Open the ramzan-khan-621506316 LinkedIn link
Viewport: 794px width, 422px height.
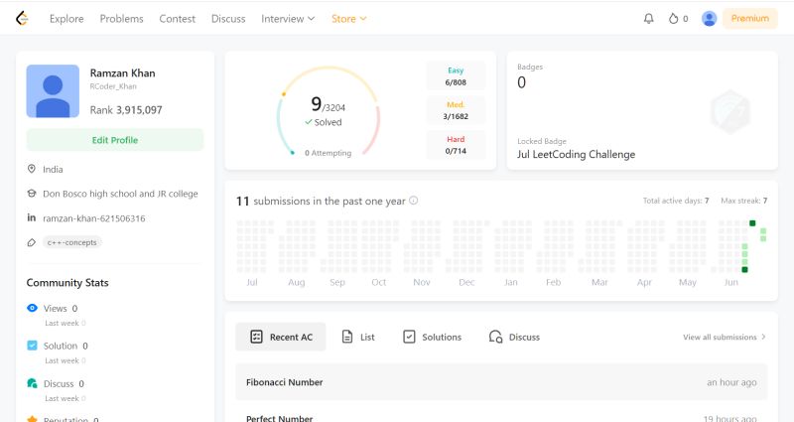[x=94, y=218]
